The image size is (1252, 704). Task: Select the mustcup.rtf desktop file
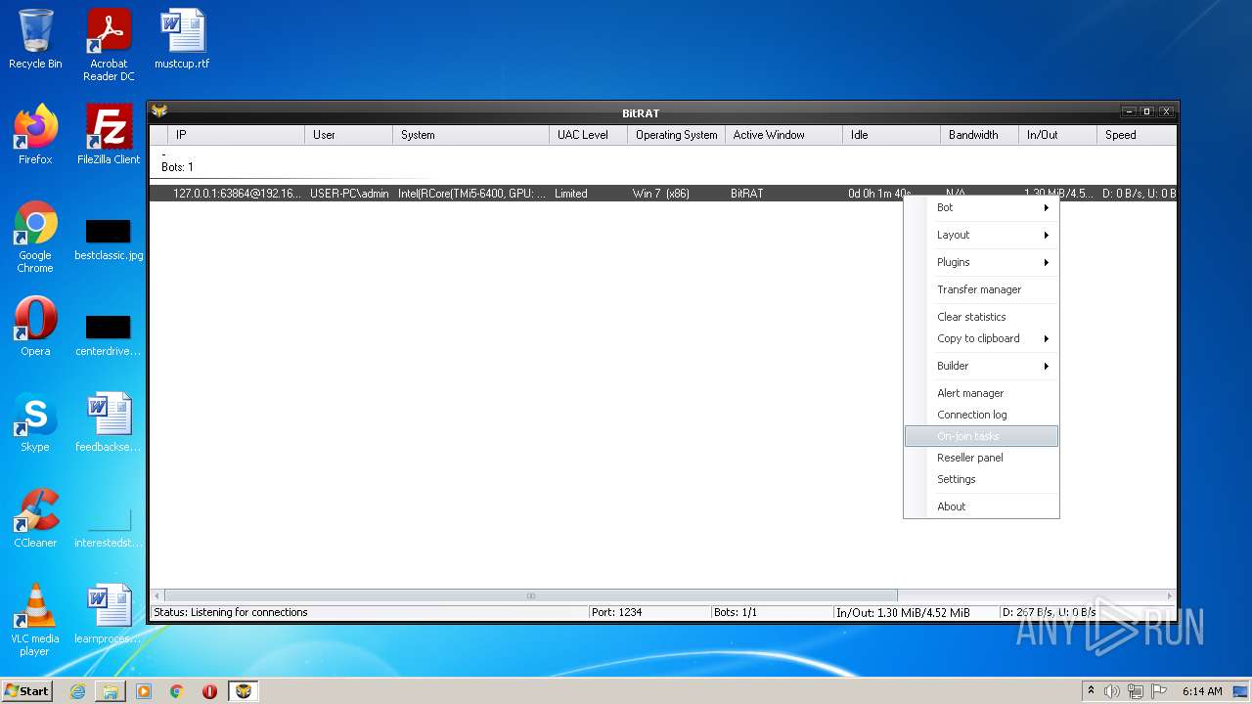(x=182, y=40)
